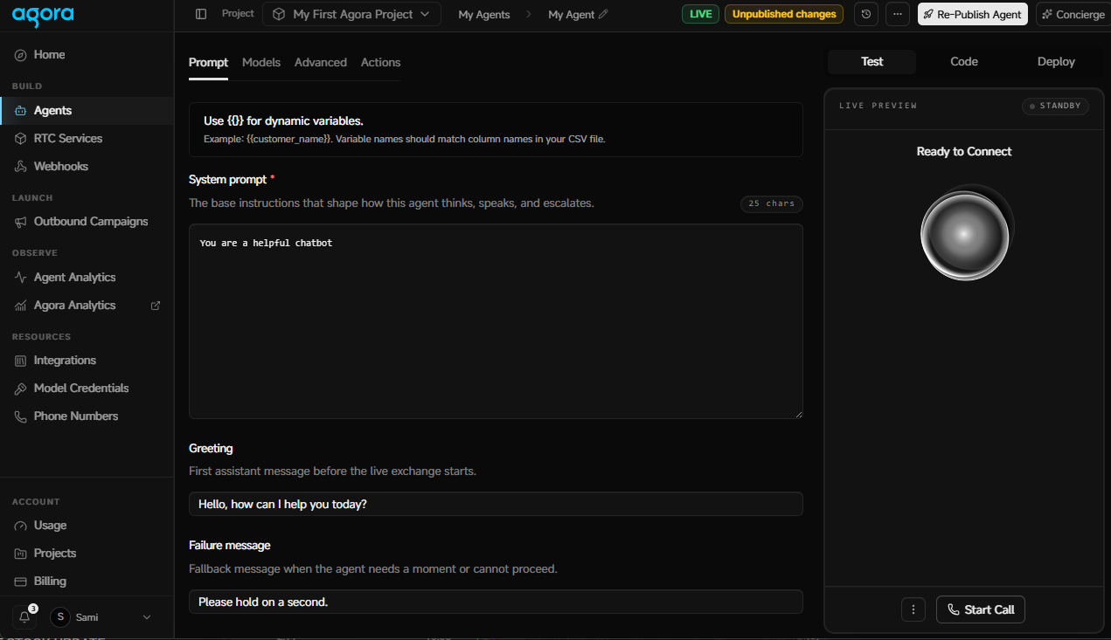
Task: Open the Concierge assistant
Action: coord(1073,14)
